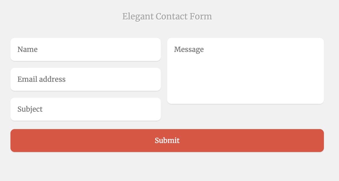Image resolution: width=339 pixels, height=181 pixels.
Task: Click the Message placeholder text
Action: coord(189,49)
